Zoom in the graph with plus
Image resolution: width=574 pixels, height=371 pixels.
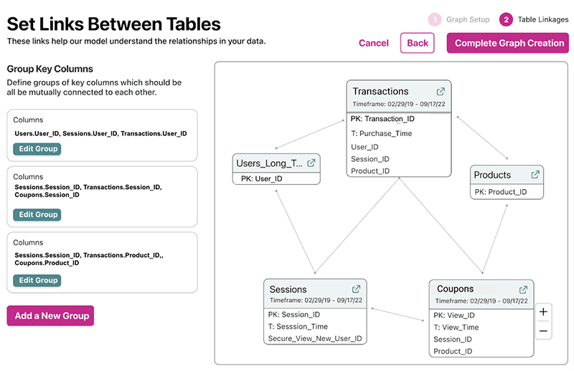click(543, 312)
